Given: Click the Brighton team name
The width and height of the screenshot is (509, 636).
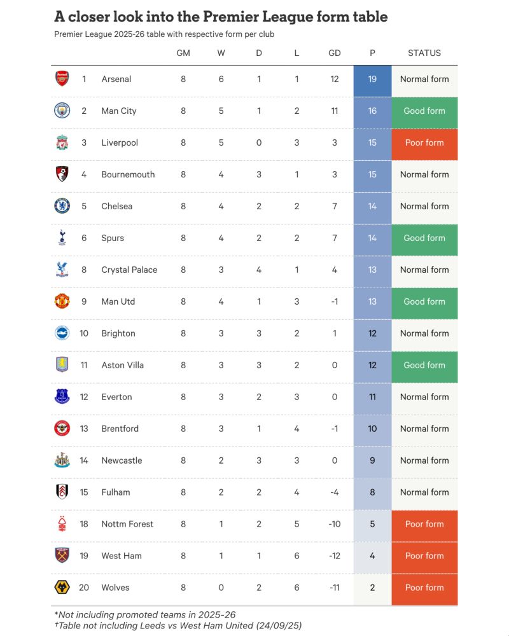Looking at the screenshot, I should (118, 333).
